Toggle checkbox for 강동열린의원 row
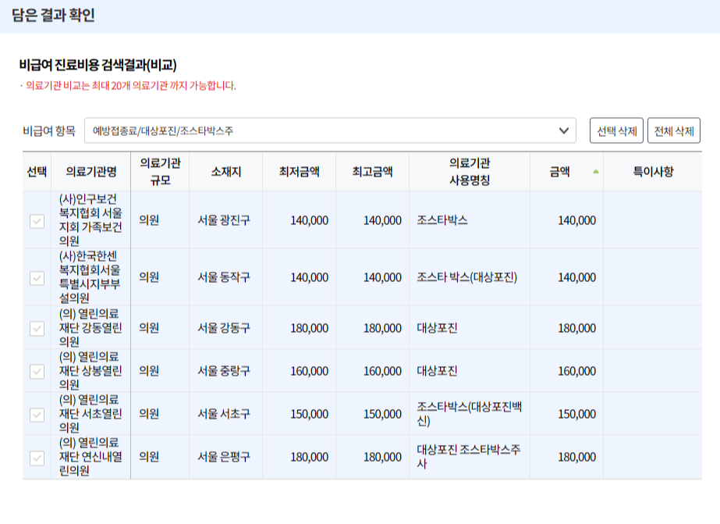The image size is (720, 524). point(35,326)
